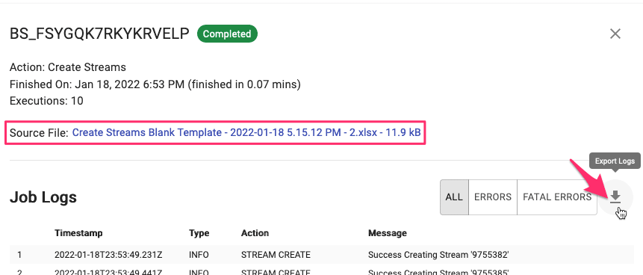Filter logs by FATAL ERRORS

pos(557,197)
